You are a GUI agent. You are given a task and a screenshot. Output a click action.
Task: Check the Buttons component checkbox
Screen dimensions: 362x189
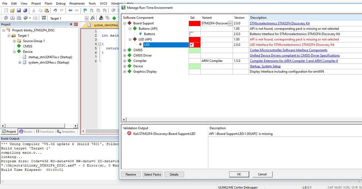[x=192, y=34]
